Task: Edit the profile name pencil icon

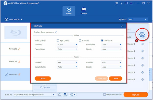Action: [56, 32]
